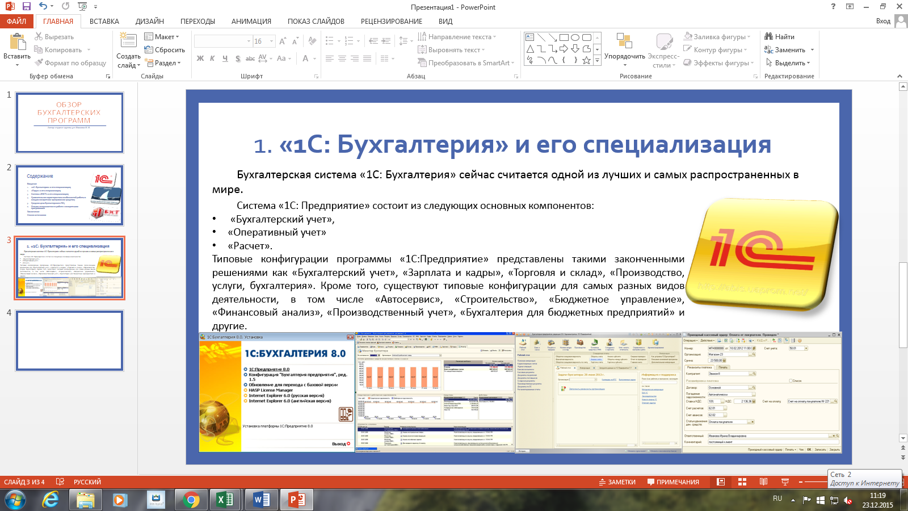The image size is (908, 511).
Task: Switch to ДИЗАЙН (Design) tab
Action: click(150, 21)
